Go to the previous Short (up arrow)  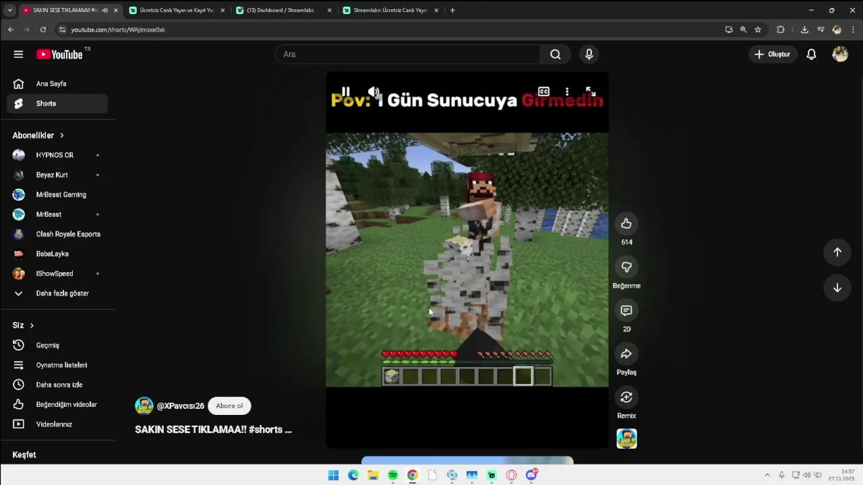point(837,252)
